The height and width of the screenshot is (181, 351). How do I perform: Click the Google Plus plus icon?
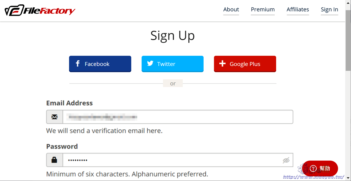[222, 64]
